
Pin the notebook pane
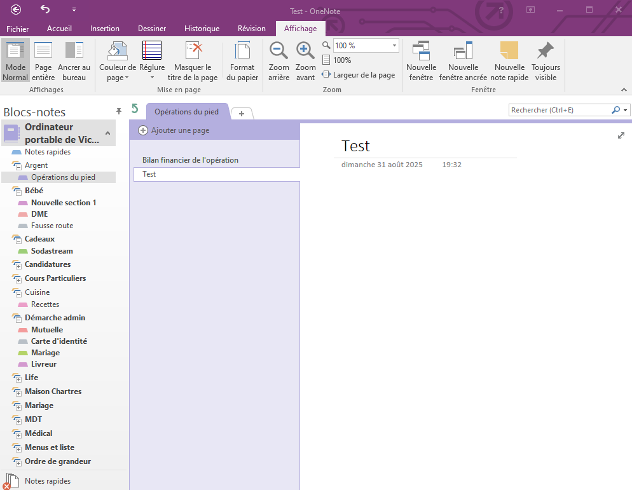point(119,111)
